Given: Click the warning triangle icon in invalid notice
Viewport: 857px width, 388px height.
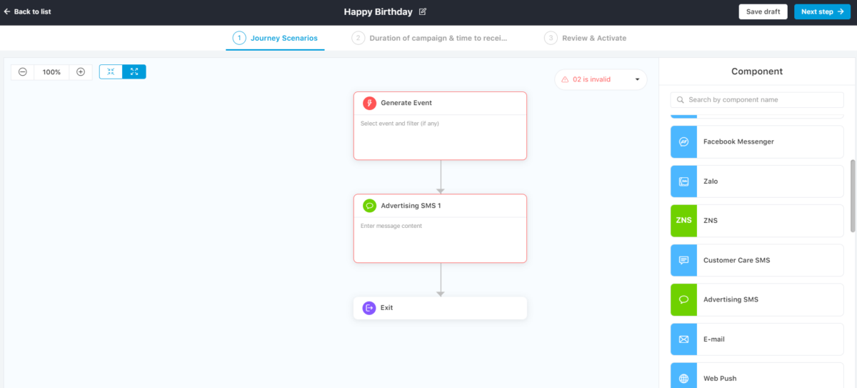Looking at the screenshot, I should tap(565, 79).
